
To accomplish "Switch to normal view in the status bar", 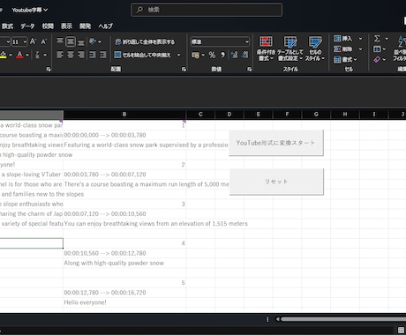I will (x=401, y=330).
